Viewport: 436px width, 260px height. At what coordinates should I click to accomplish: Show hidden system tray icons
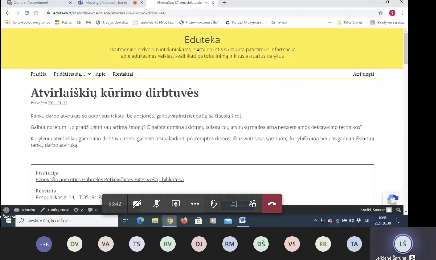tap(315, 221)
